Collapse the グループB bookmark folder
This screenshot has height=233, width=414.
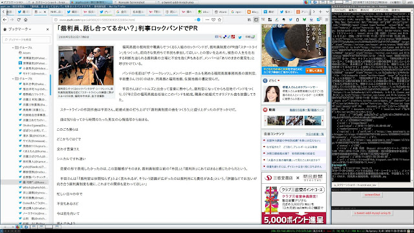tap(13, 79)
